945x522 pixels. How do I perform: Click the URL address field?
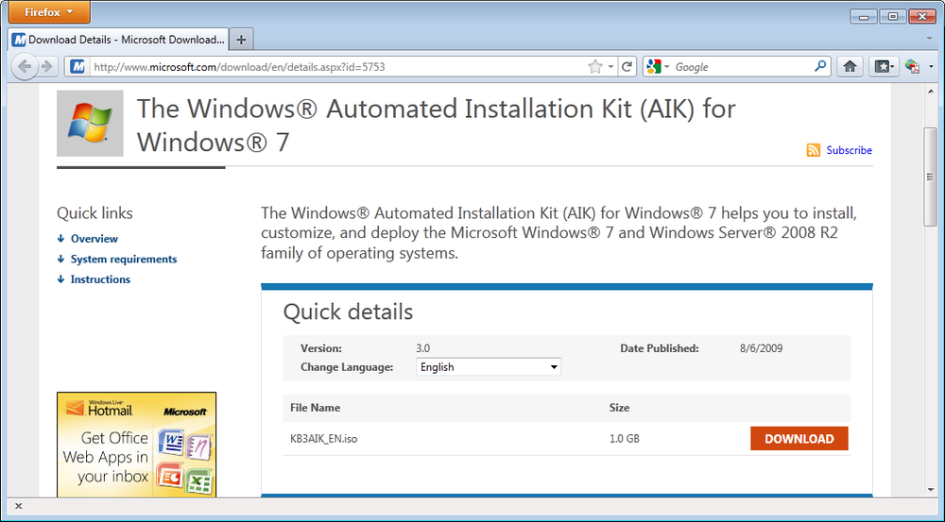337,67
